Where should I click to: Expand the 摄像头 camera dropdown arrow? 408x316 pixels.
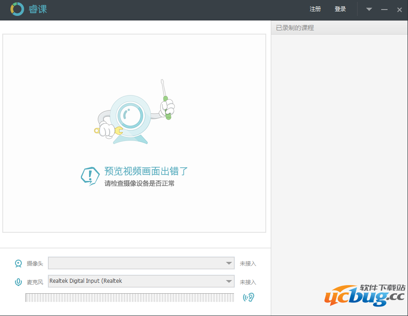pyautogui.click(x=229, y=263)
